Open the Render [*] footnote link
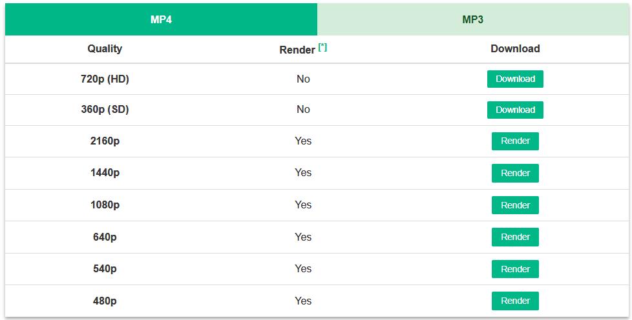 coord(322,47)
